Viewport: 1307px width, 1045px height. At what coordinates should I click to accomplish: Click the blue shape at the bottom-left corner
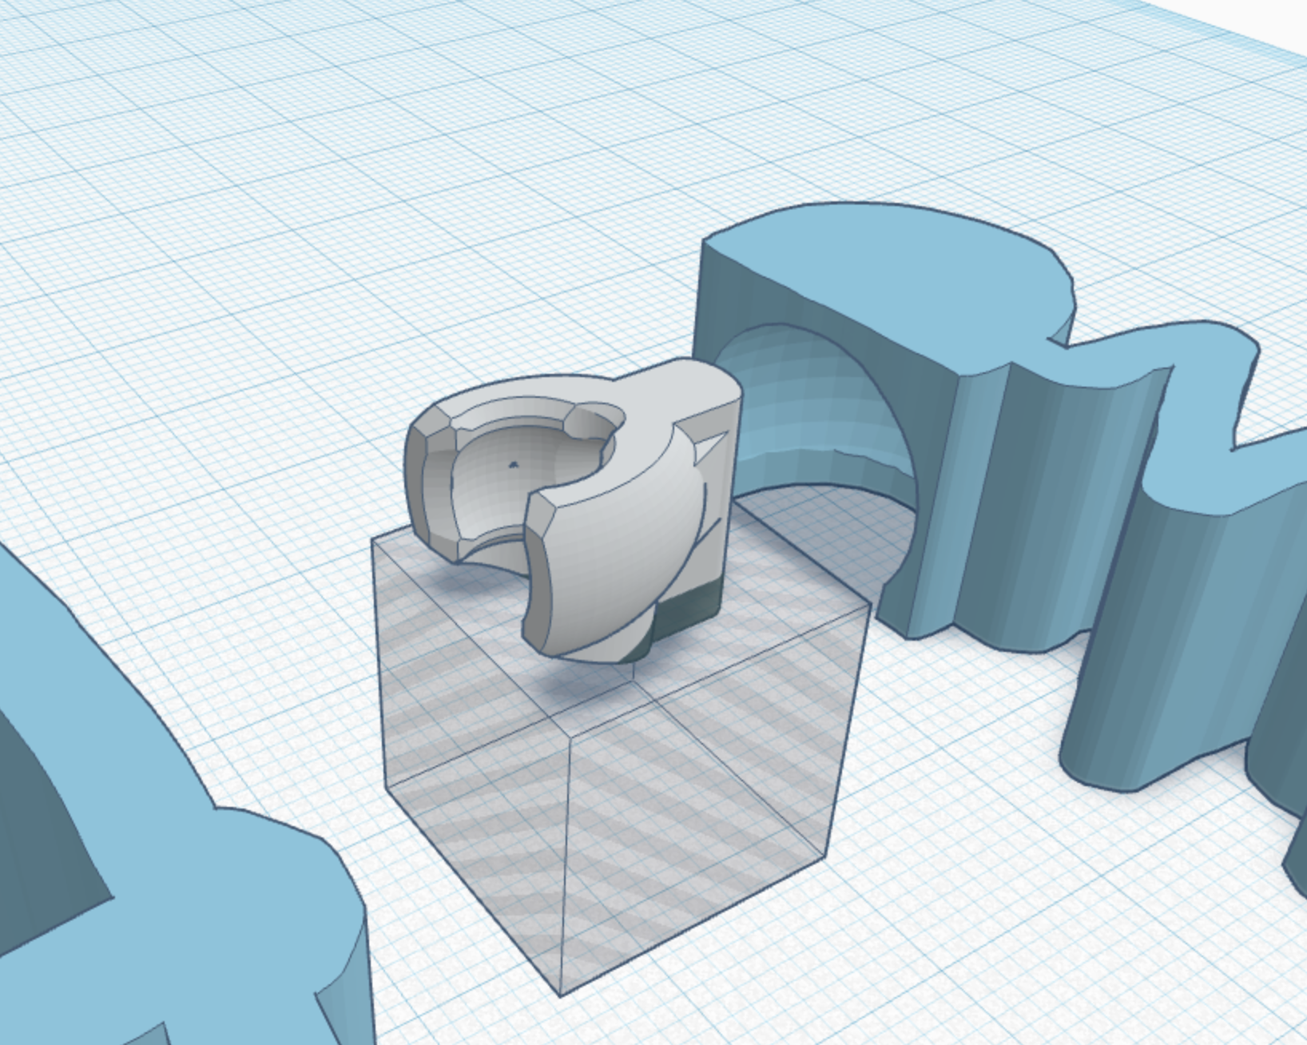tap(144, 839)
